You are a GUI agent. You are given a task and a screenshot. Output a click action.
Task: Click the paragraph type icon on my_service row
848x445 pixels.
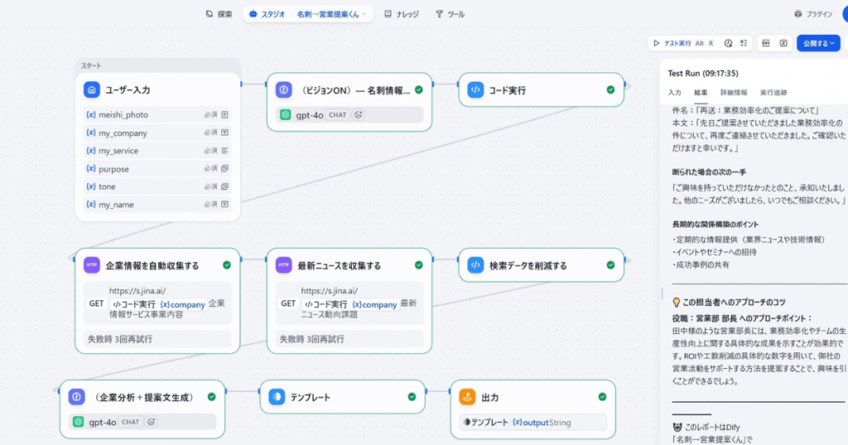click(224, 151)
